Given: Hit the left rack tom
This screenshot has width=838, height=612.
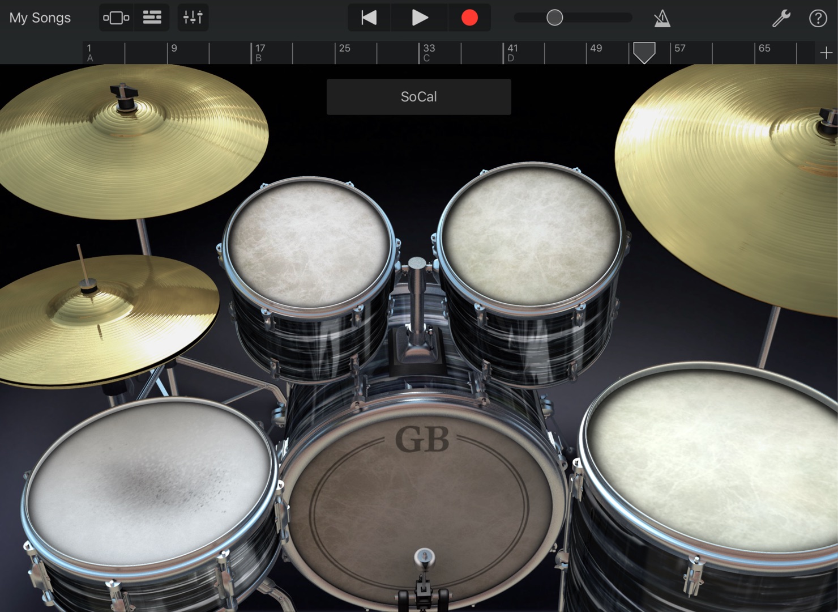Looking at the screenshot, I should [309, 243].
